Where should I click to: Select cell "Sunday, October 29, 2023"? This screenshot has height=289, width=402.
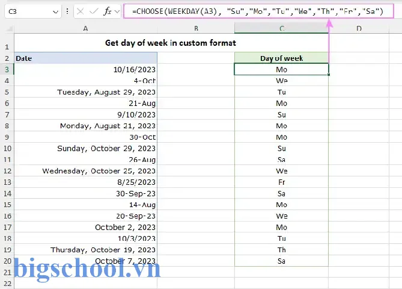pos(86,148)
